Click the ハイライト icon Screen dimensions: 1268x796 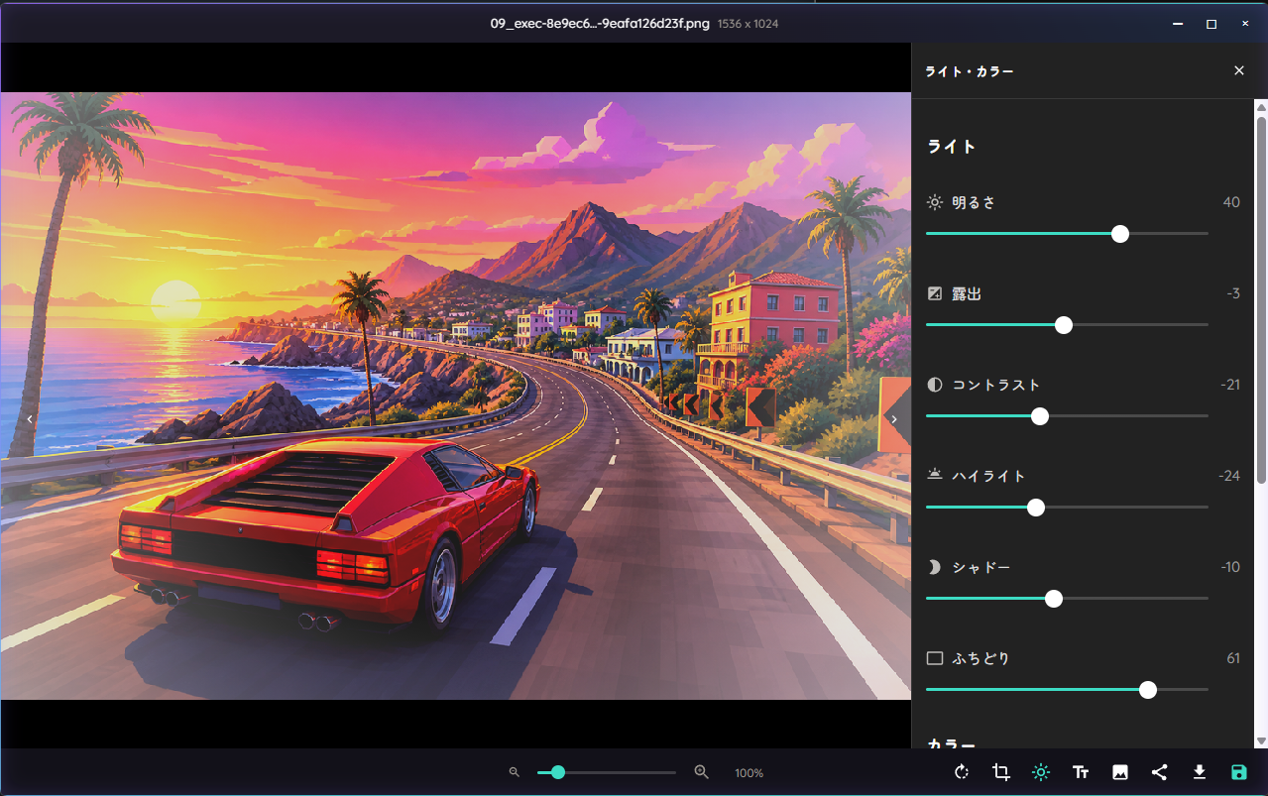pos(935,476)
